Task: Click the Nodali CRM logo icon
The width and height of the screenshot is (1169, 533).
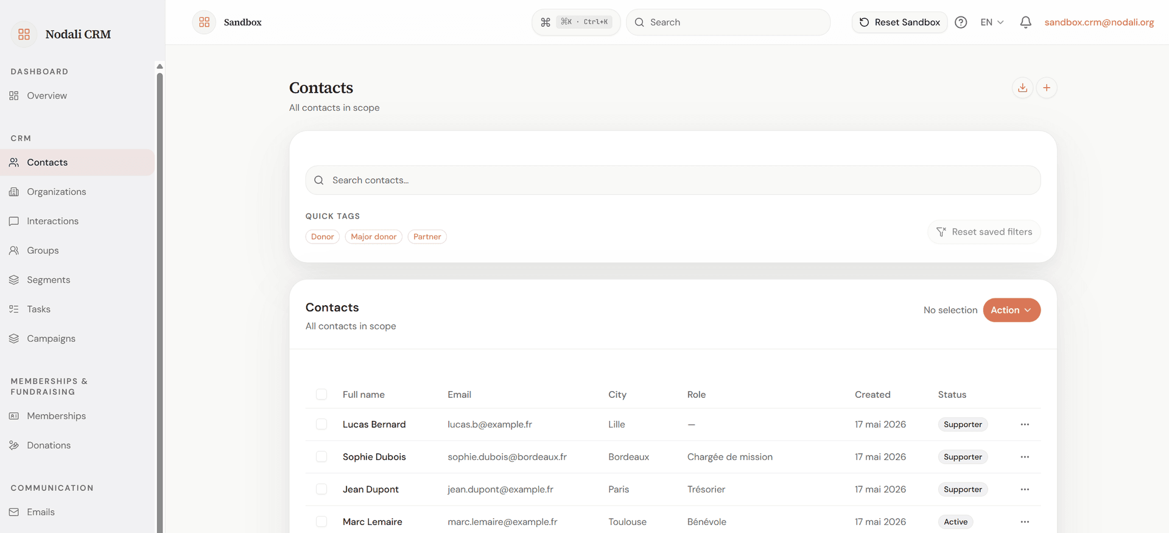Action: (24, 34)
